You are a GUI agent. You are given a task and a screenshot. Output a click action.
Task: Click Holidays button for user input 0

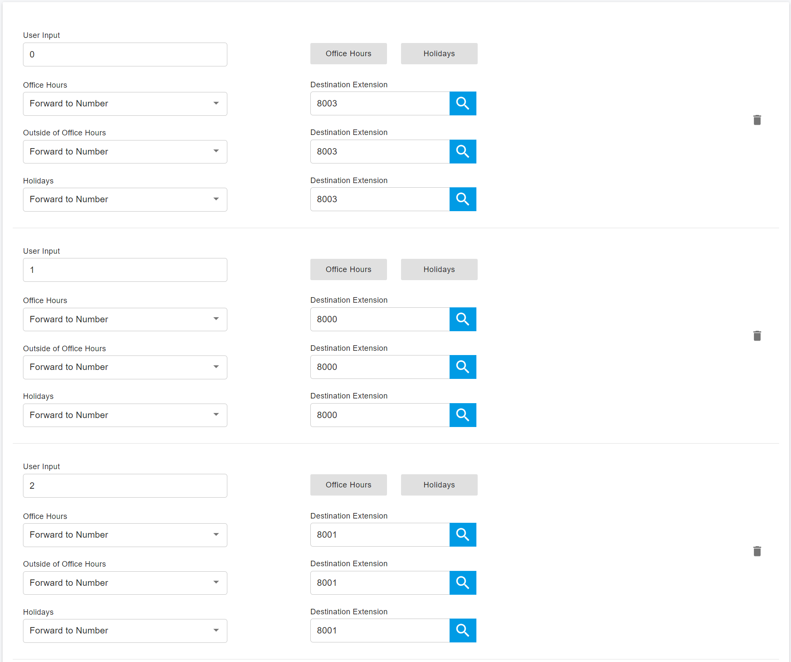pyautogui.click(x=439, y=54)
